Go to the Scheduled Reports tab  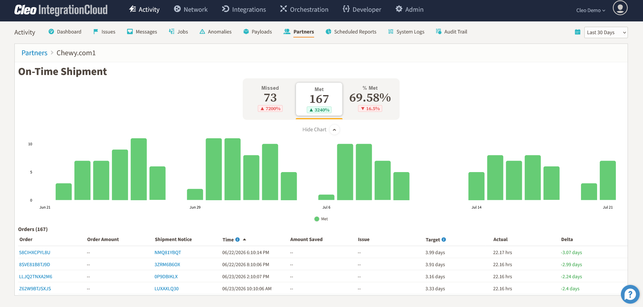pyautogui.click(x=351, y=32)
